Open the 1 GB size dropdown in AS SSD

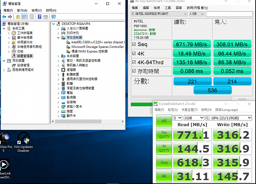[197, 14]
